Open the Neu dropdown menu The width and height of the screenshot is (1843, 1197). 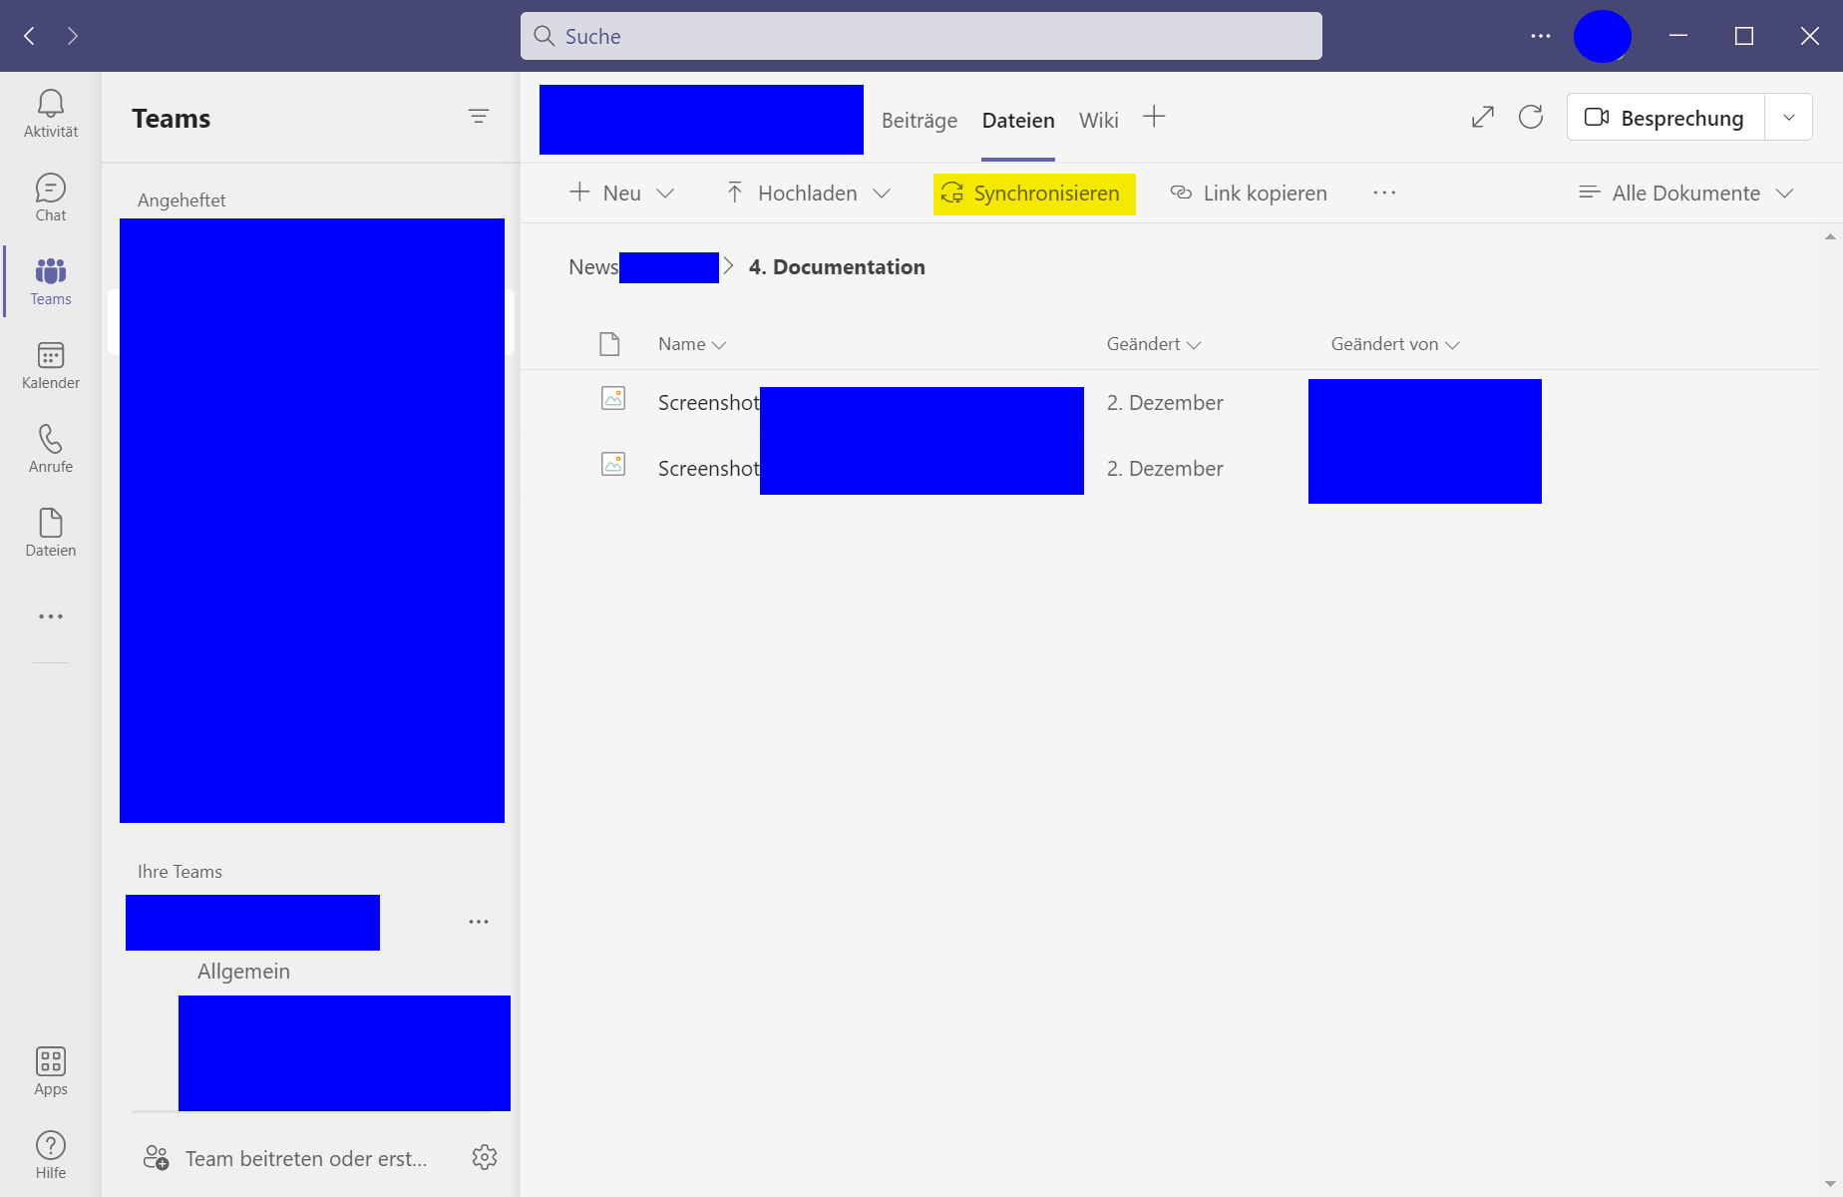coord(621,193)
